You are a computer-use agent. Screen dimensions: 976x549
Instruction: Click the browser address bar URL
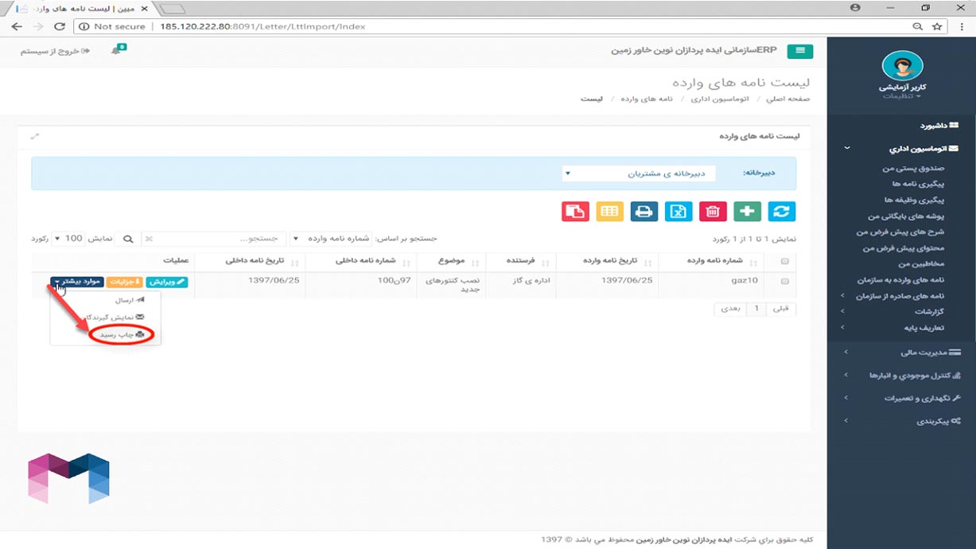tap(262, 26)
